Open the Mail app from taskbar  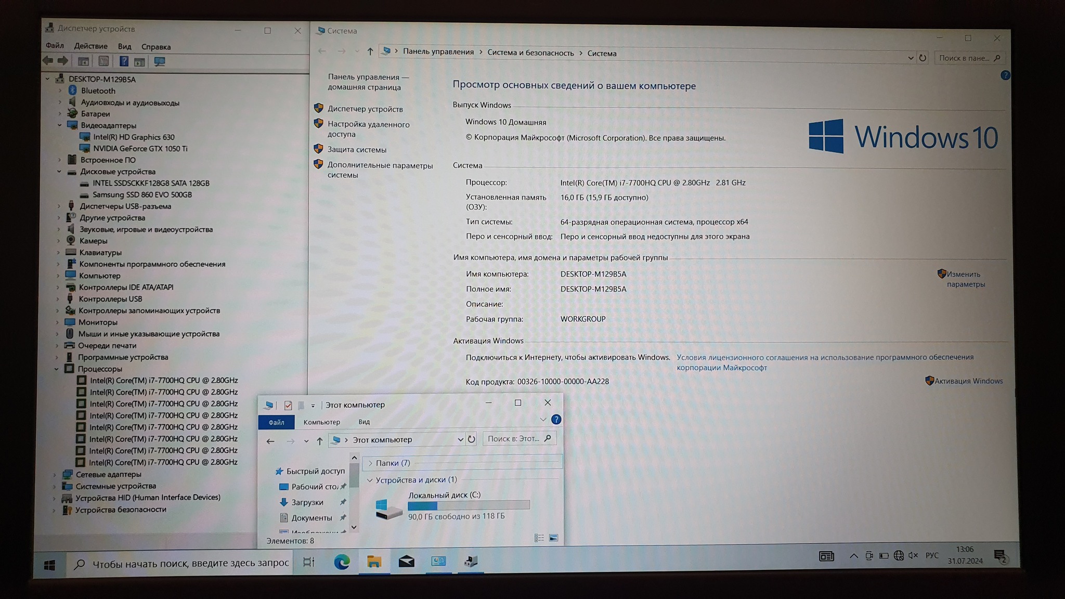point(406,562)
